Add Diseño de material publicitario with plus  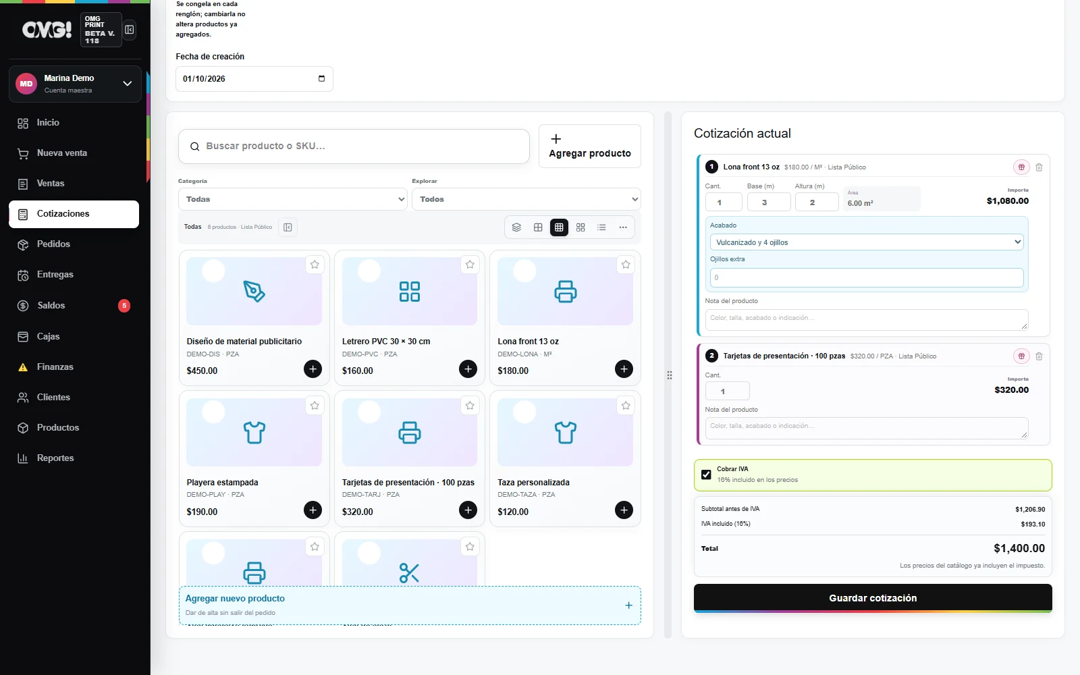[313, 369]
